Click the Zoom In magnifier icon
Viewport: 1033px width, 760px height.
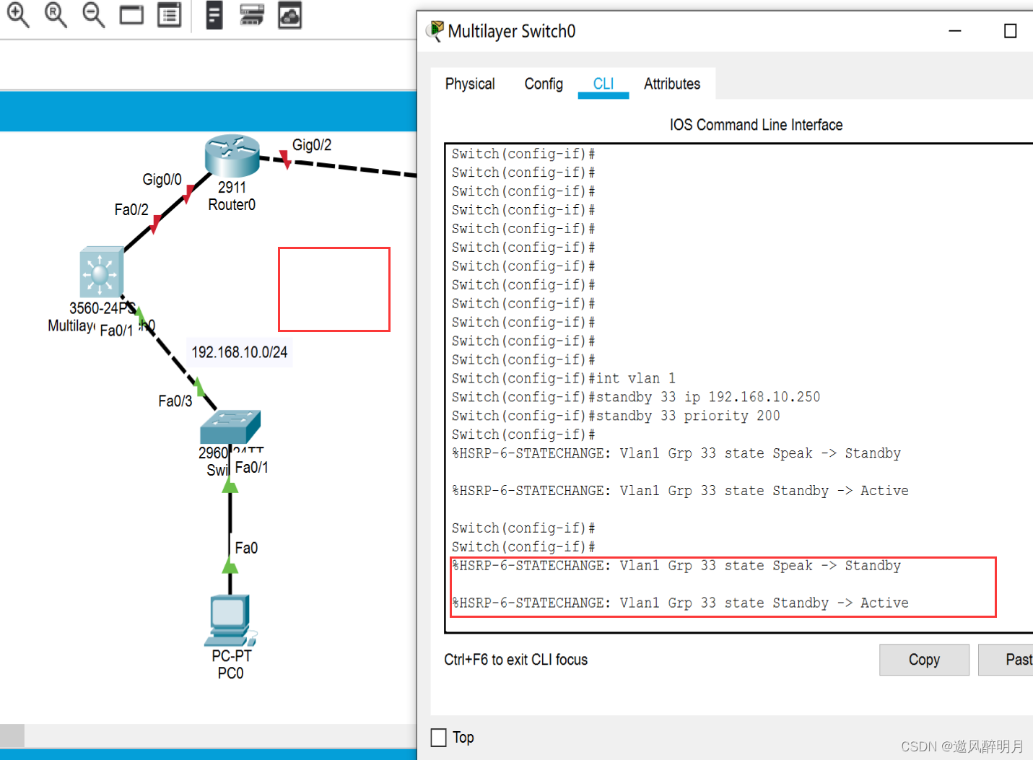pyautogui.click(x=18, y=14)
